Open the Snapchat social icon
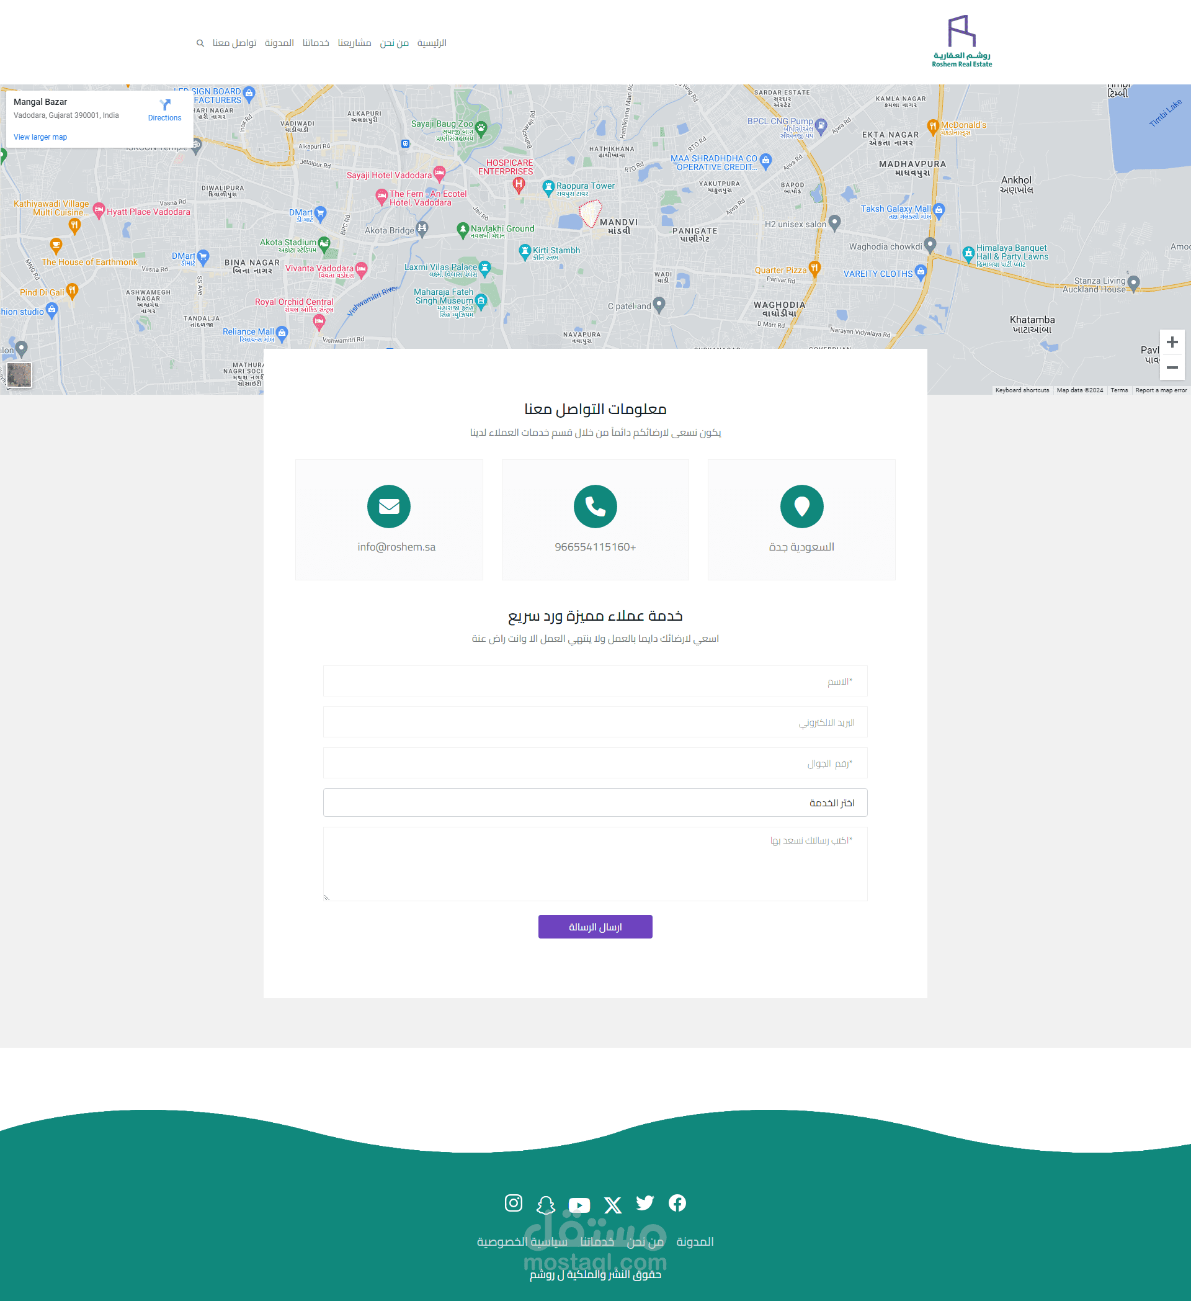 [545, 1204]
